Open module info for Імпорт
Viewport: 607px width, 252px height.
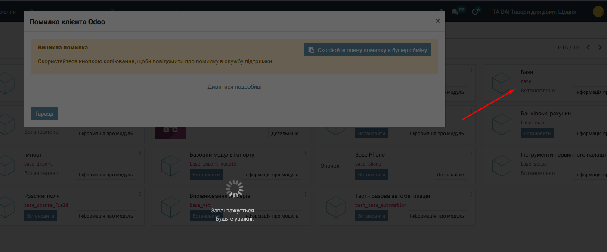point(106,175)
